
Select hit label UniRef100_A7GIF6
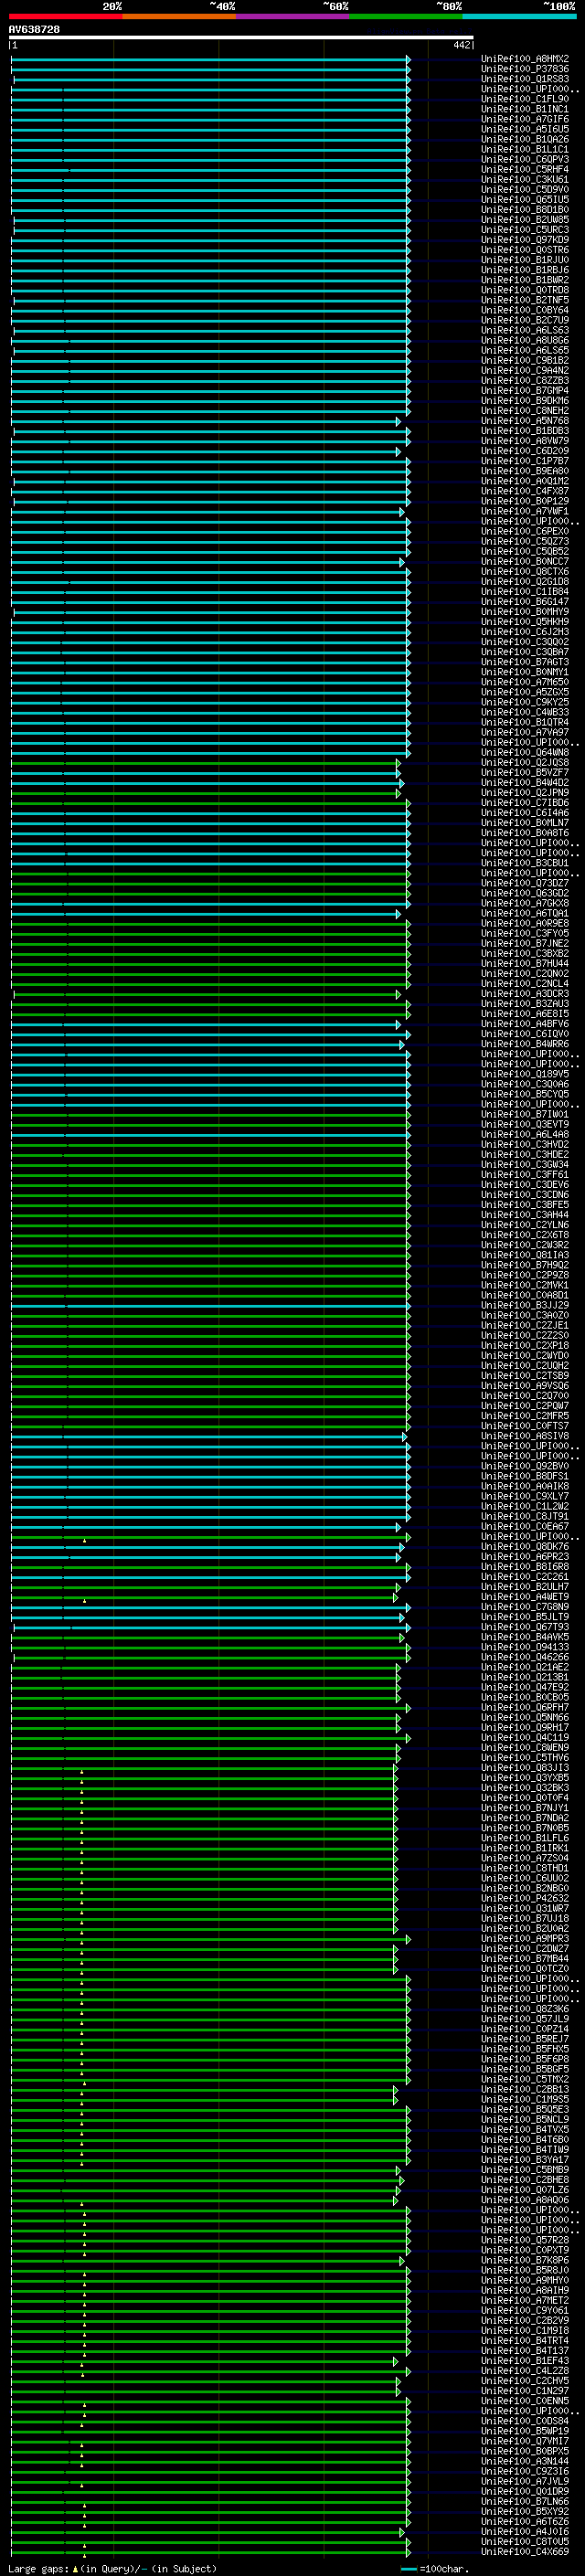pos(525,119)
